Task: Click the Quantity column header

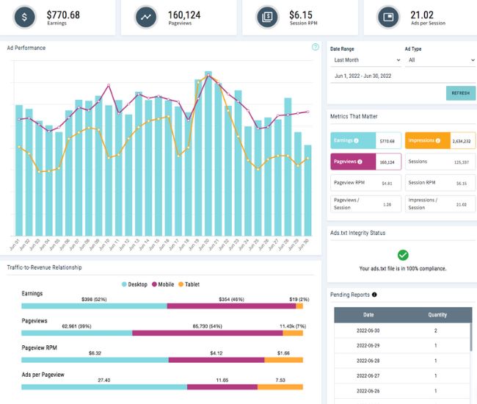Action: coord(437,314)
